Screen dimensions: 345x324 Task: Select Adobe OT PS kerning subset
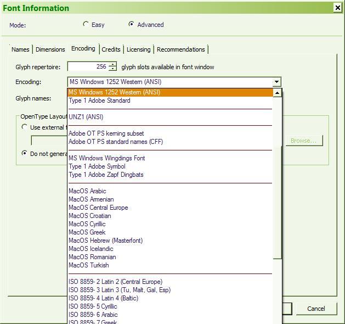click(x=170, y=133)
